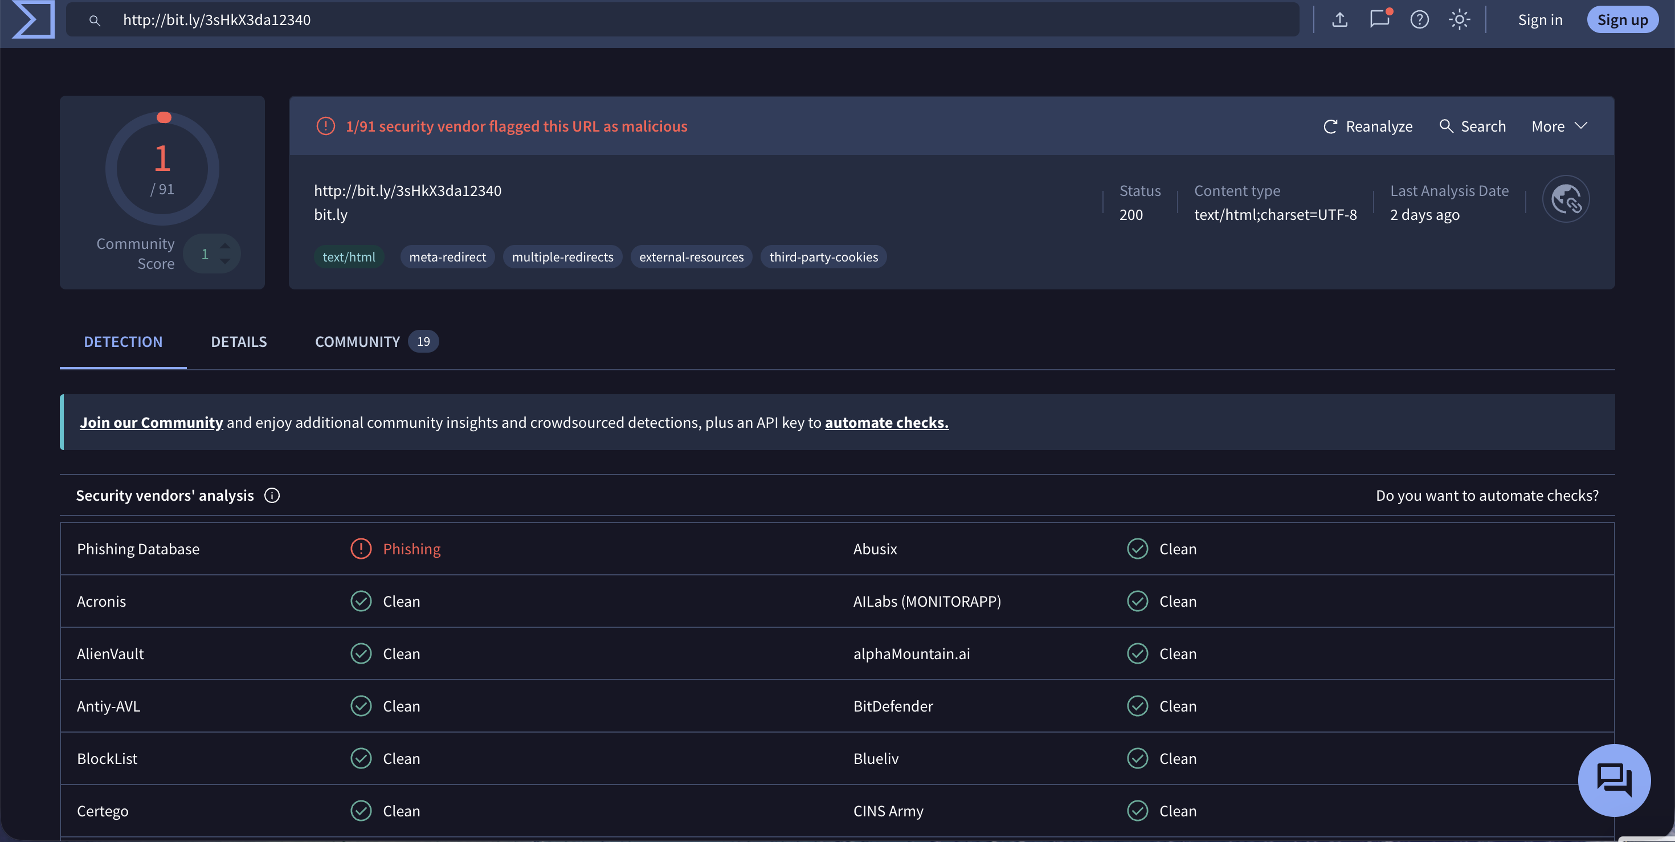Viewport: 1675px width, 842px height.
Task: Vote community score up arrow
Action: point(225,246)
